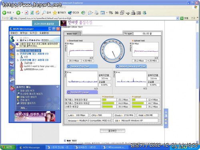Refresh the page with green arrows icon
200x150 pixels.
pos(32,13)
